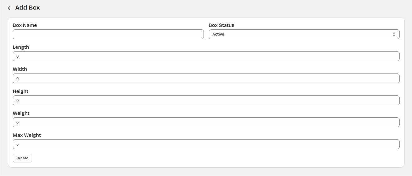Select the Width input field

206,78
